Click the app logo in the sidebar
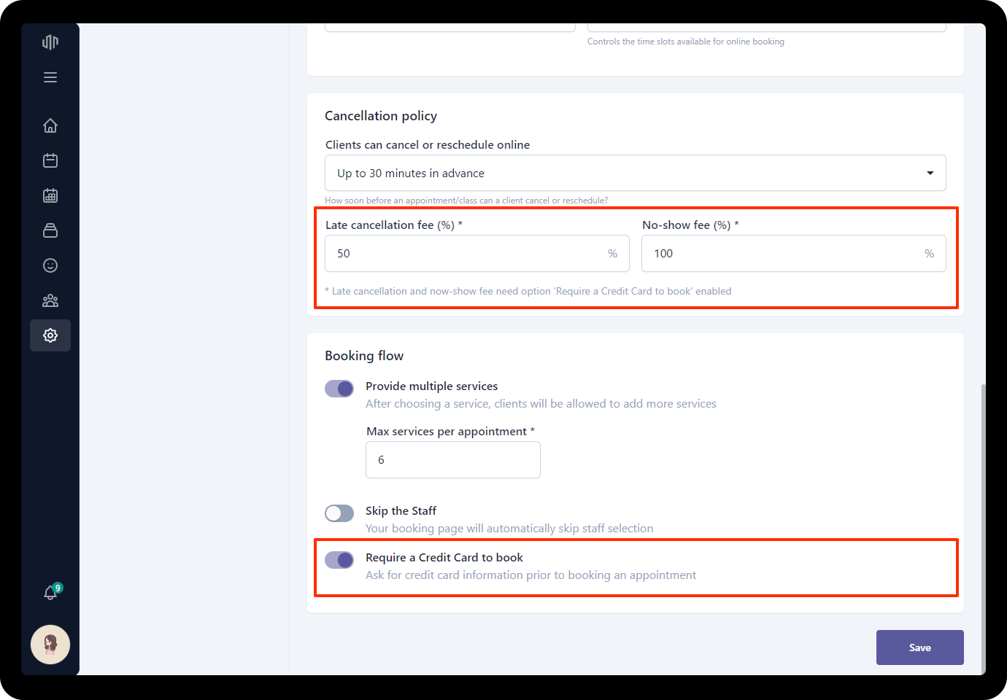Viewport: 1007px width, 700px height. [50, 42]
